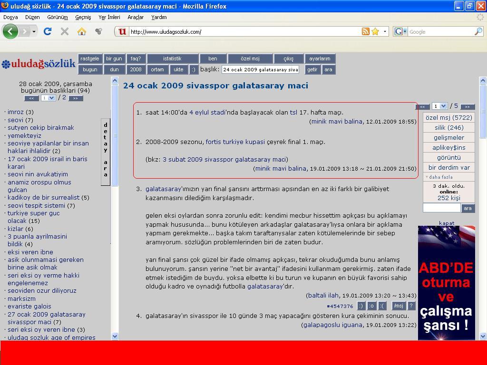Click the dun button
This screenshot has height=365, width=487.
point(114,69)
